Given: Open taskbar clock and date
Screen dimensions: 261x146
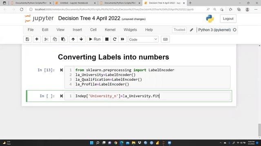Looking at the screenshot, I should 251,143.
